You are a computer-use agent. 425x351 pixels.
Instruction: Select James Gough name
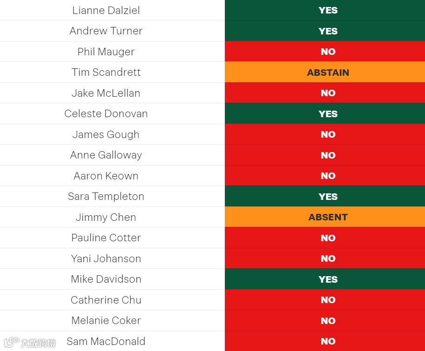coord(106,134)
